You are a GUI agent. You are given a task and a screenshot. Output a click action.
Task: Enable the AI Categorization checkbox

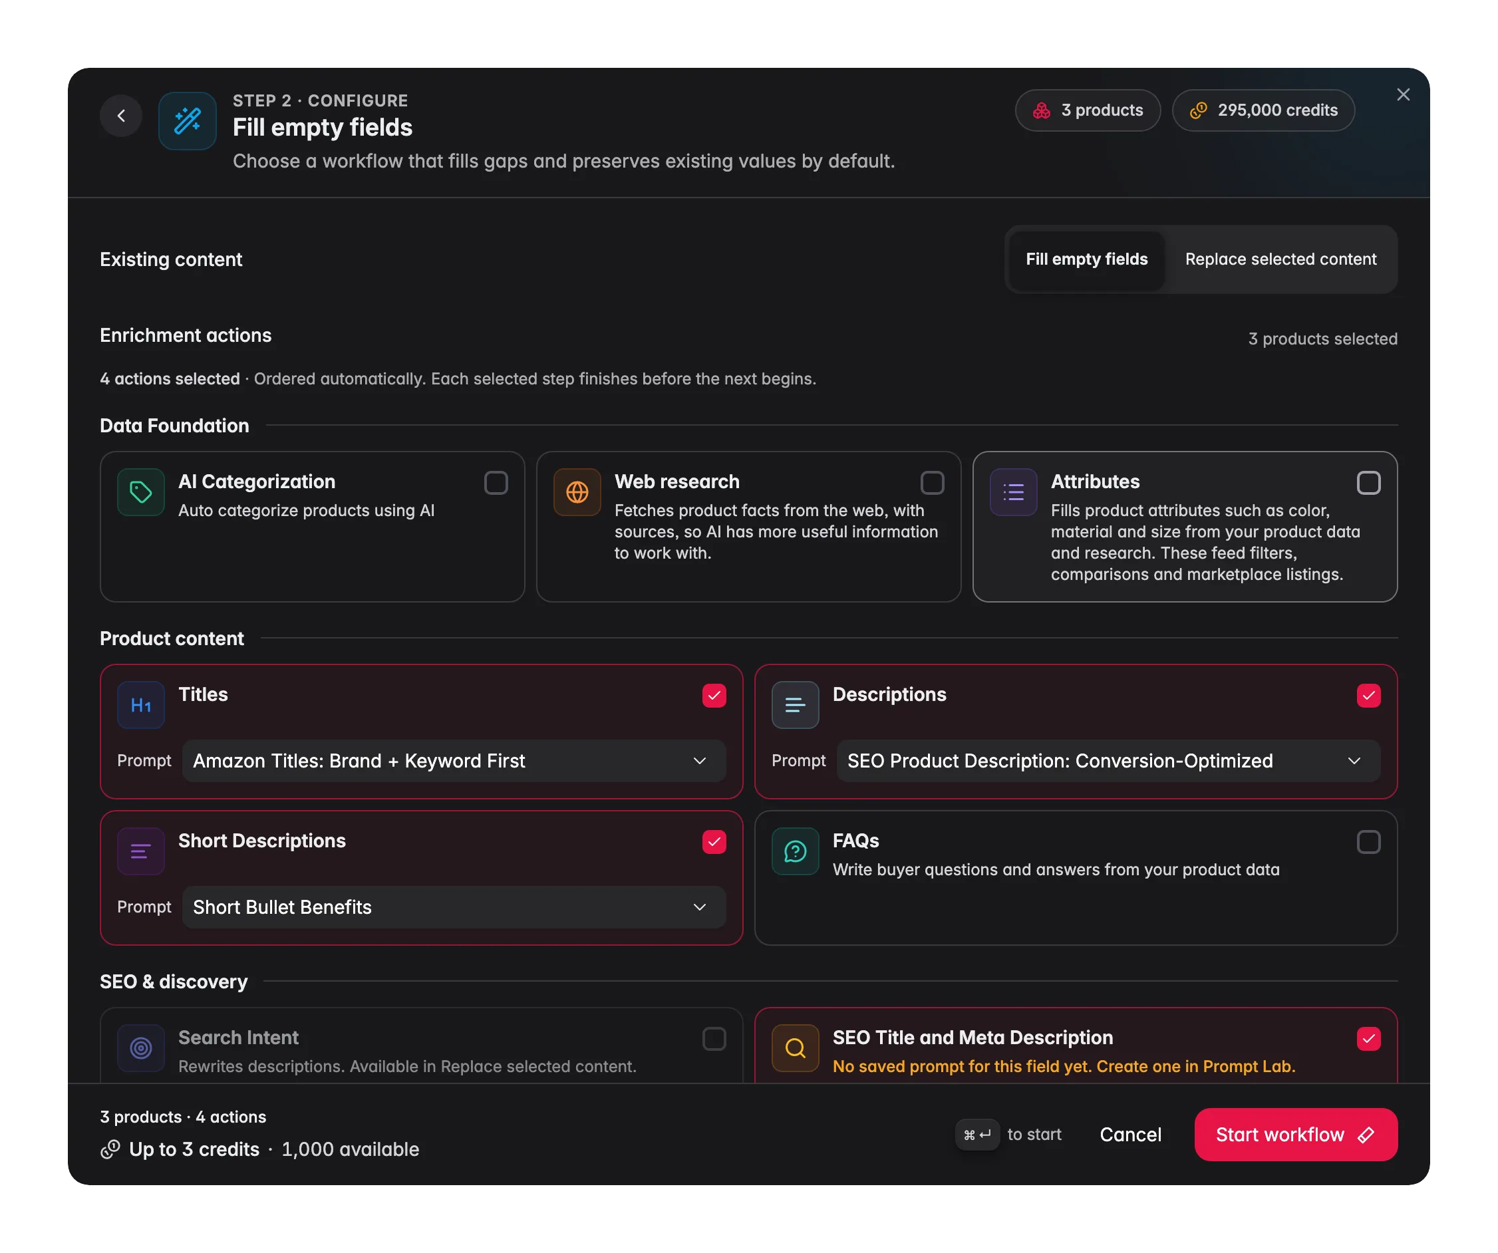click(x=496, y=483)
